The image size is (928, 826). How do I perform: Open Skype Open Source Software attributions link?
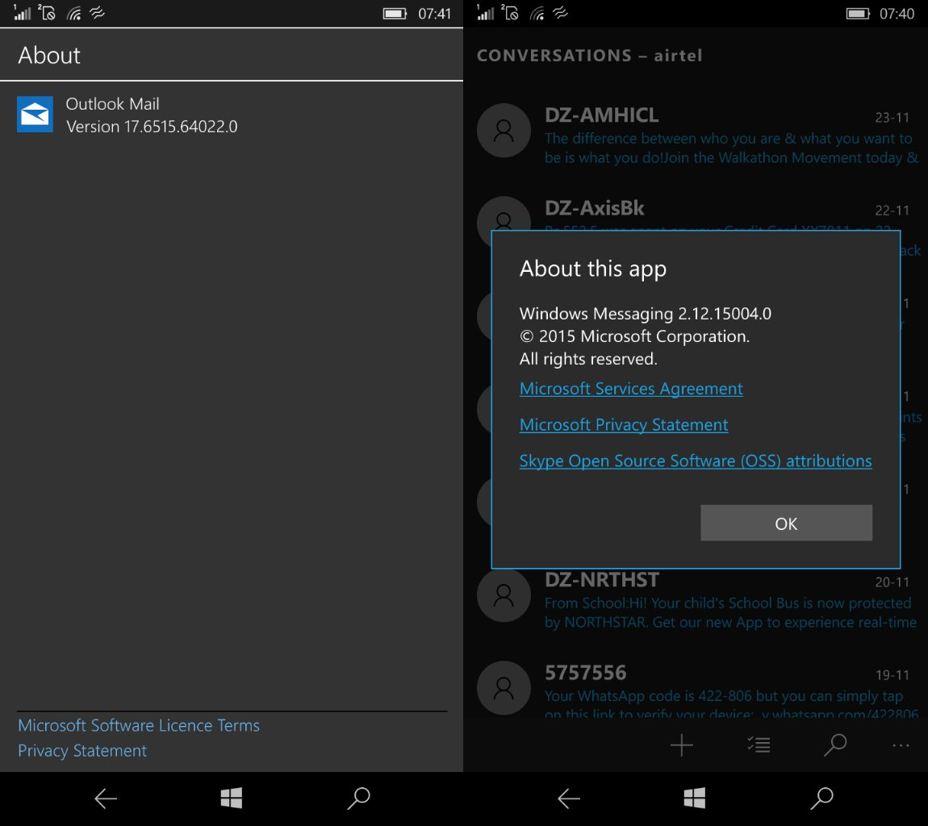696,461
